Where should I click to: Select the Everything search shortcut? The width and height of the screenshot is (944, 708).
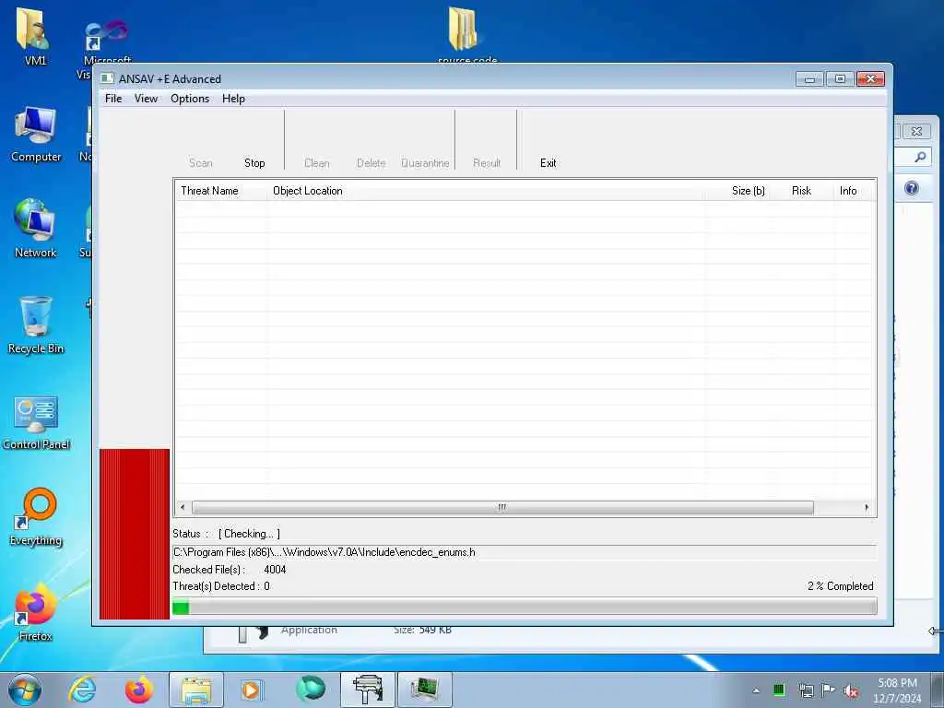click(36, 518)
